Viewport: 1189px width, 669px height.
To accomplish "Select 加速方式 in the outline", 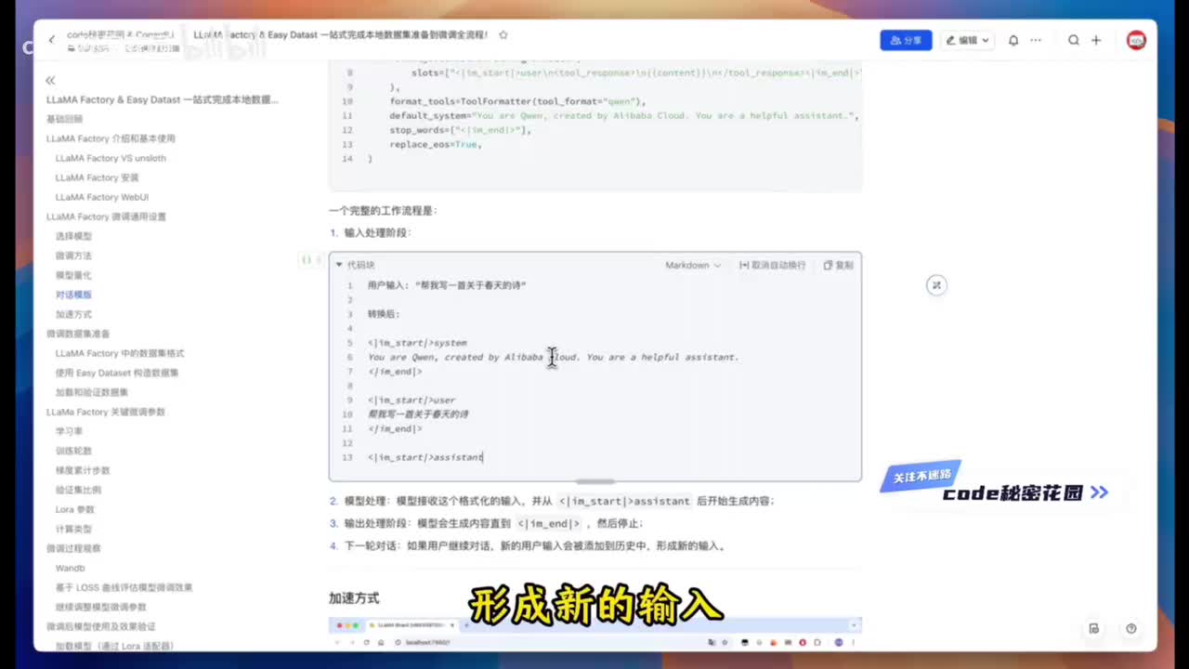I will [x=73, y=314].
